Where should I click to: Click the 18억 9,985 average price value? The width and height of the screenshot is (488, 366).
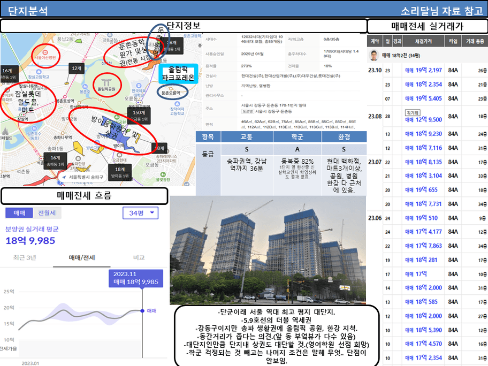click(x=30, y=241)
